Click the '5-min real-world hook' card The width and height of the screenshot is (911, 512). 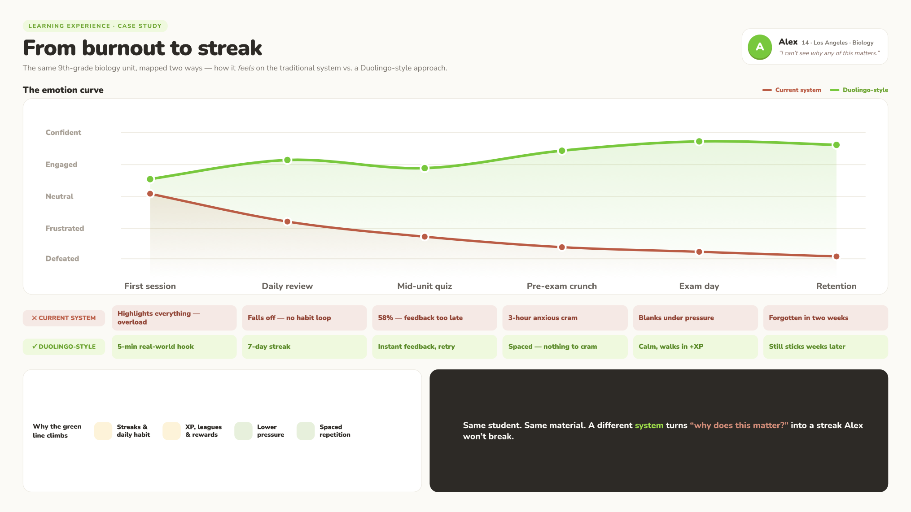[174, 347]
